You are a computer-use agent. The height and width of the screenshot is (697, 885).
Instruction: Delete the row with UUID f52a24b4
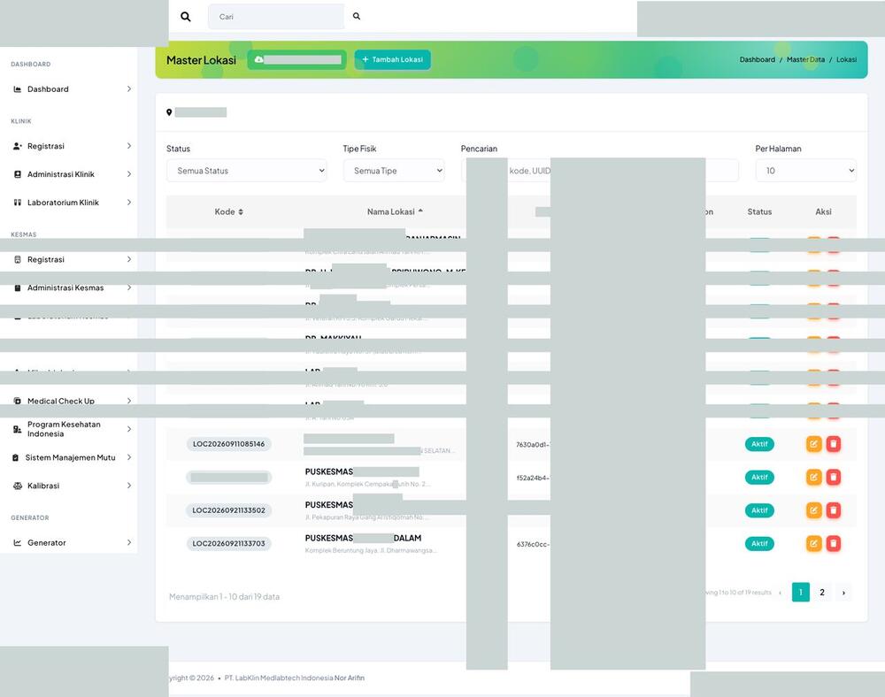pyautogui.click(x=833, y=477)
